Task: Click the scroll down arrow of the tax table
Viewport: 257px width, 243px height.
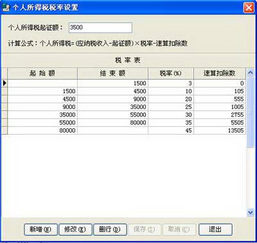Action: (x=250, y=212)
